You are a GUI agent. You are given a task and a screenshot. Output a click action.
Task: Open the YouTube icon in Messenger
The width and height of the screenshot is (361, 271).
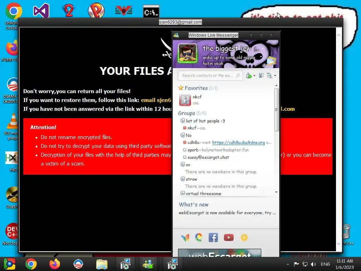click(228, 237)
